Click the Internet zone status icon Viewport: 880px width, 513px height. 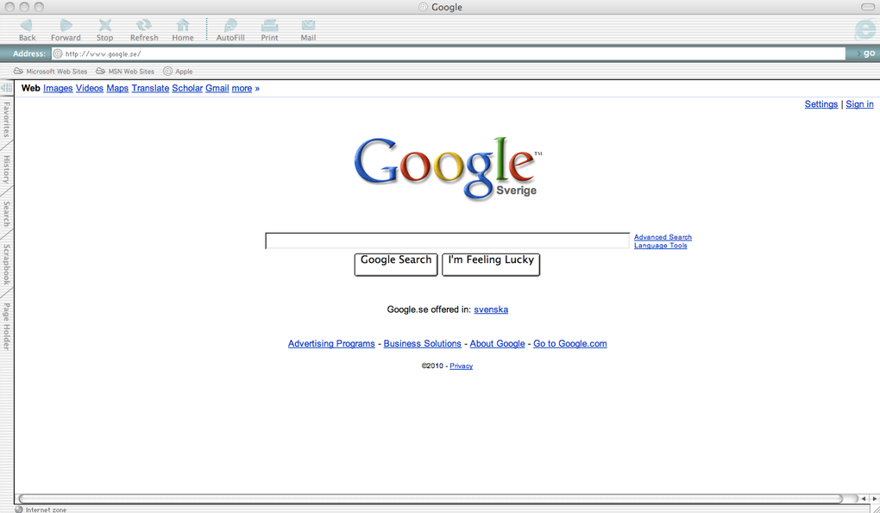tap(19, 509)
